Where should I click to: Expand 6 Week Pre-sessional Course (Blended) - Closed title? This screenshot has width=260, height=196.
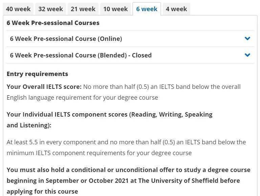point(81,55)
